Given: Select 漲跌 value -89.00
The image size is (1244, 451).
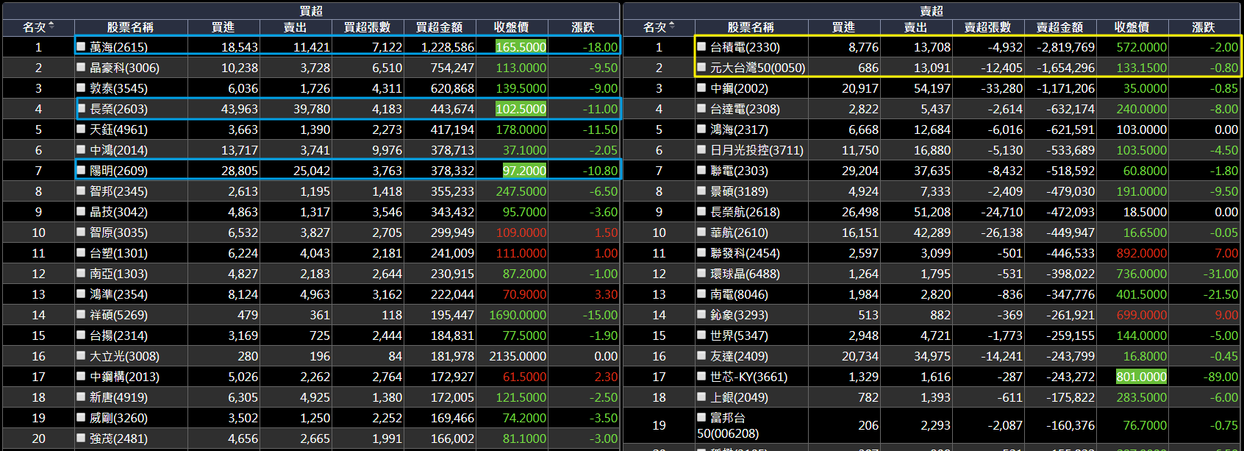Looking at the screenshot, I should point(1220,377).
